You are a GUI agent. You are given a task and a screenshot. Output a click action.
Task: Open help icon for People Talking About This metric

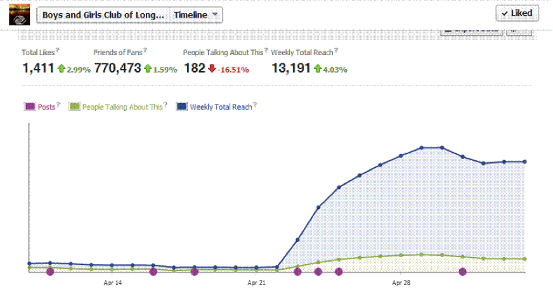click(265, 50)
